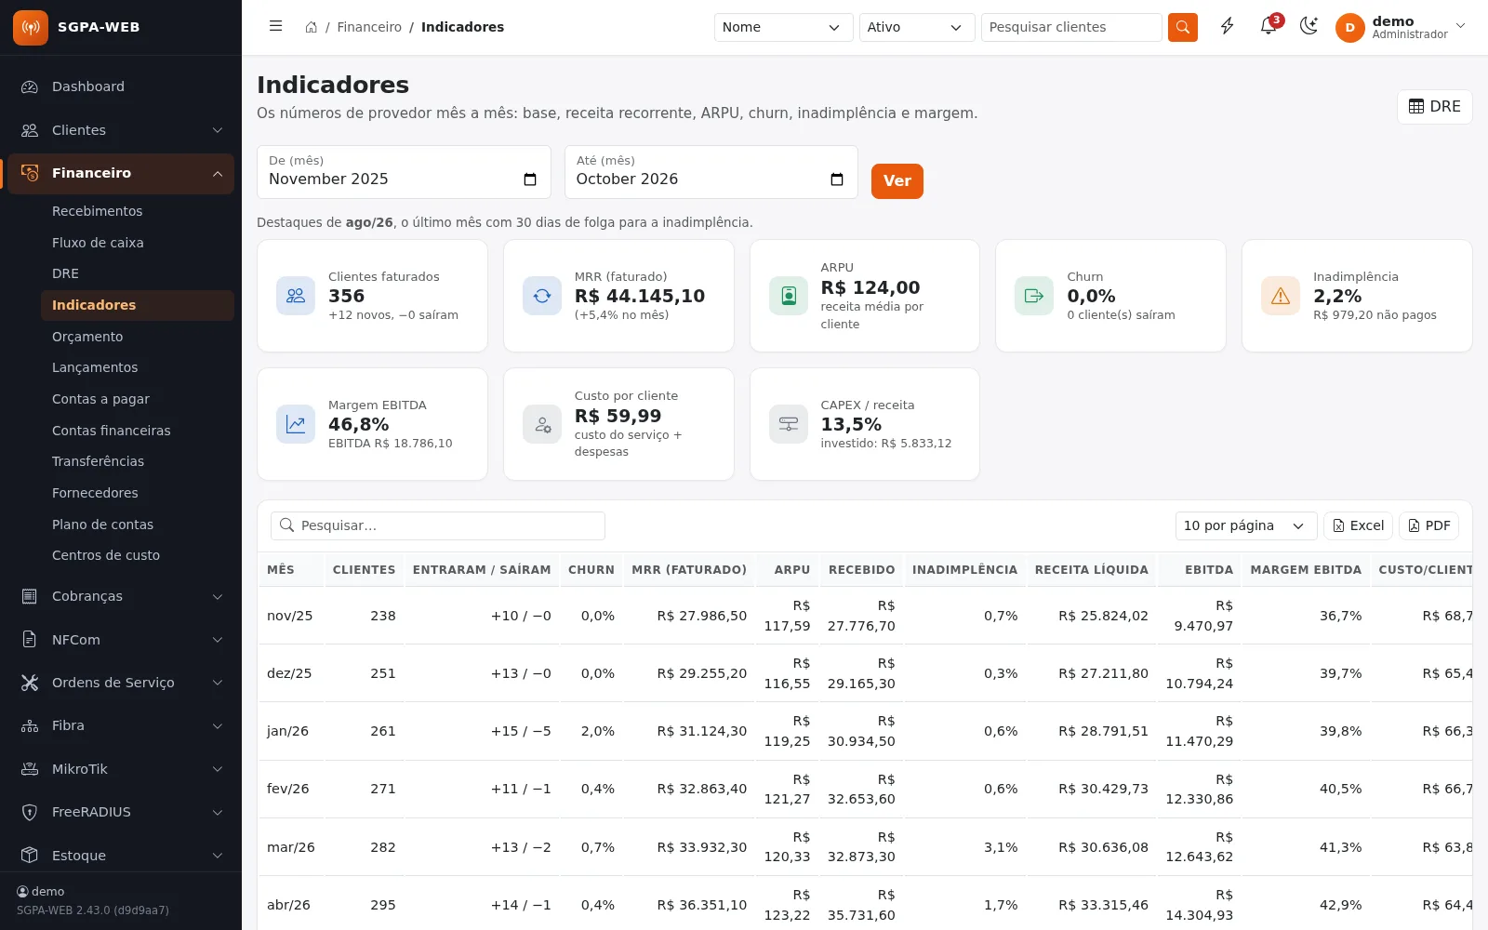1488x930 pixels.
Task: Collapse the Financeiro sidebar section
Action: [121, 173]
